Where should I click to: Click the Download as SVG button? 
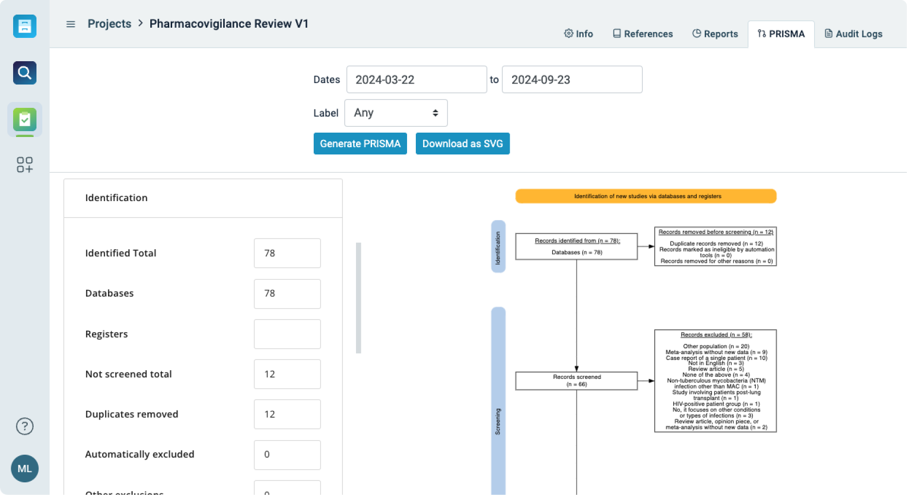(462, 144)
